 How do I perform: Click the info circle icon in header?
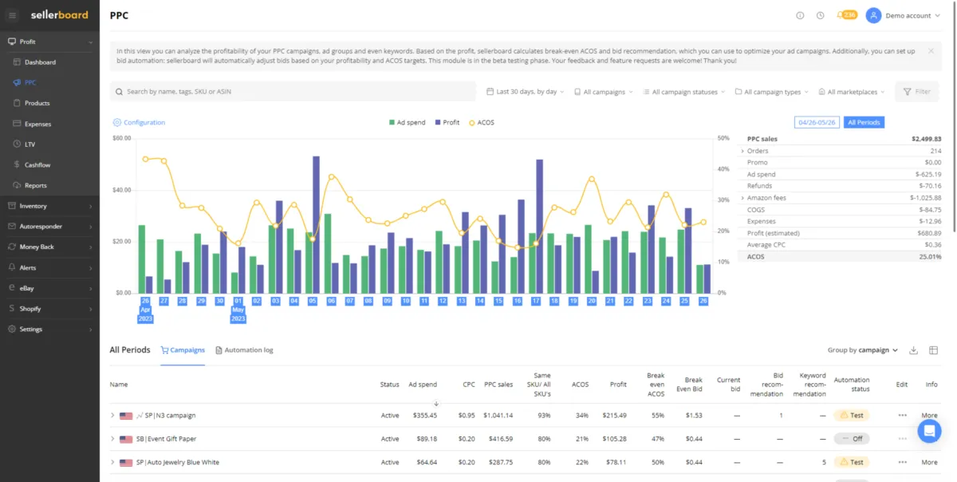point(800,15)
